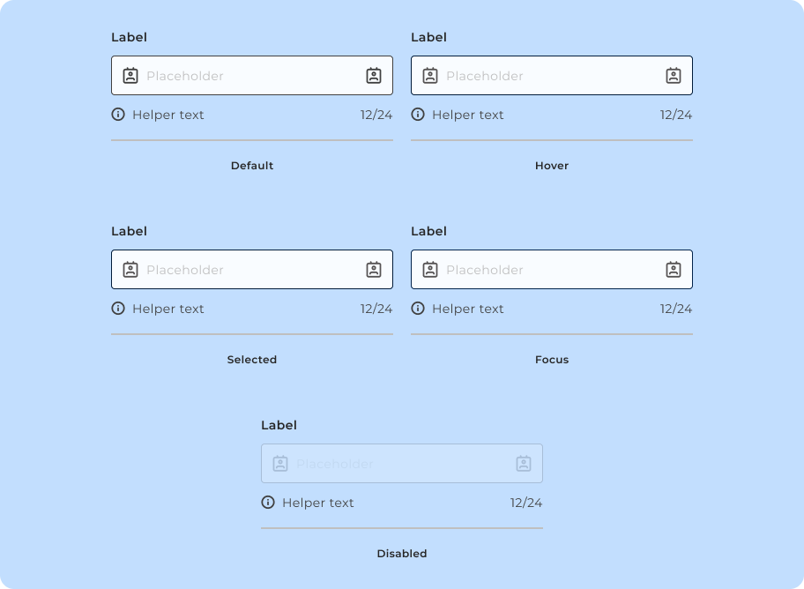The image size is (804, 589).
Task: Click the info icon beside Focus helper text
Action: point(417,308)
